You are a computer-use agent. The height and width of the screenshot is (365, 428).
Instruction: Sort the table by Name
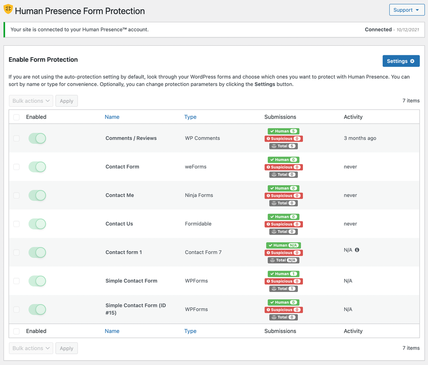112,117
